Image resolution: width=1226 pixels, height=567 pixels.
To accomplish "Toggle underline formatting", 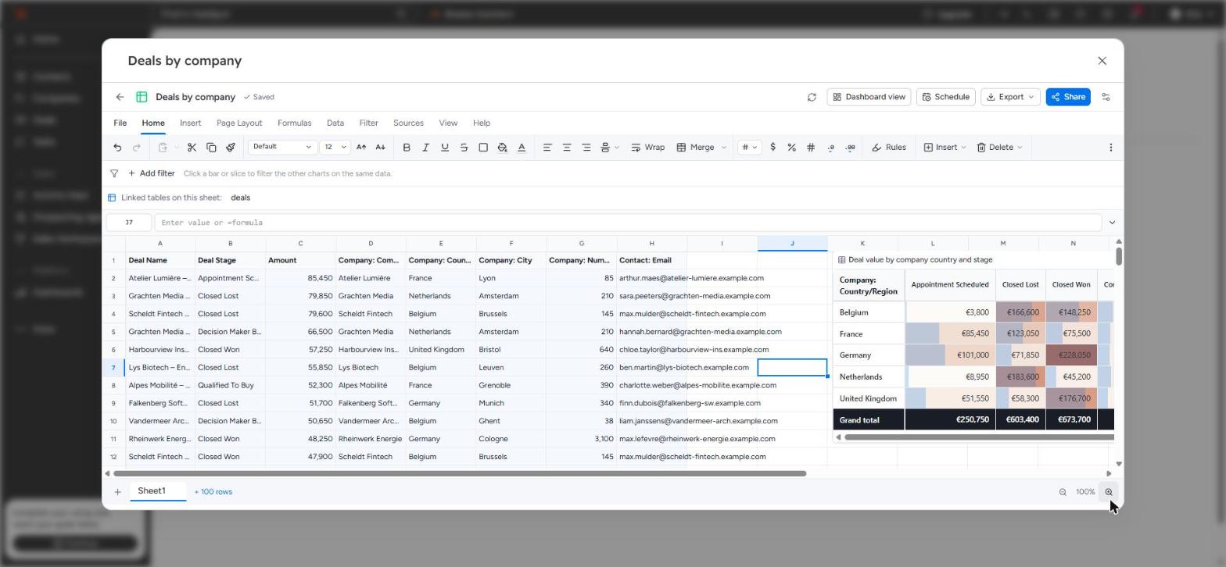I will click(x=445, y=148).
